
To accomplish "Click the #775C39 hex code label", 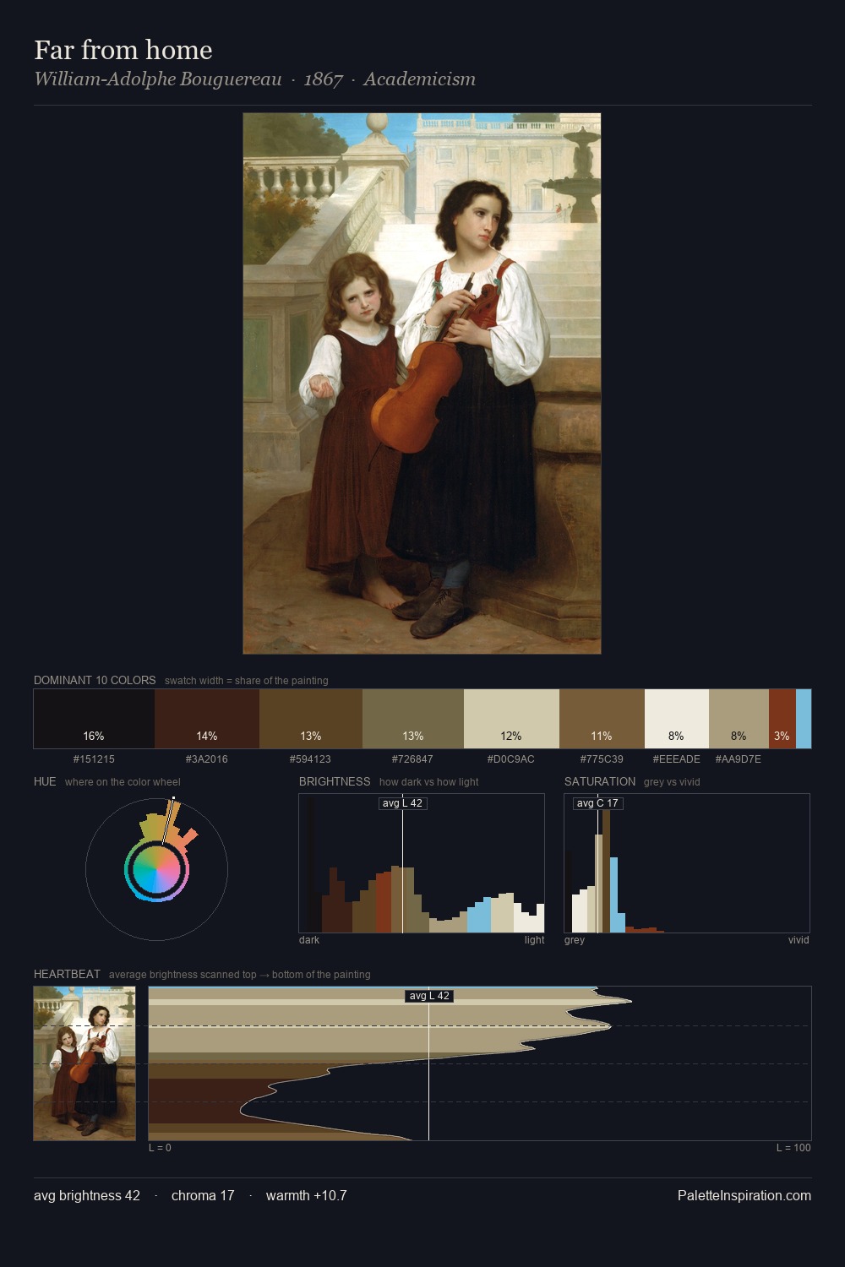I will click(602, 759).
